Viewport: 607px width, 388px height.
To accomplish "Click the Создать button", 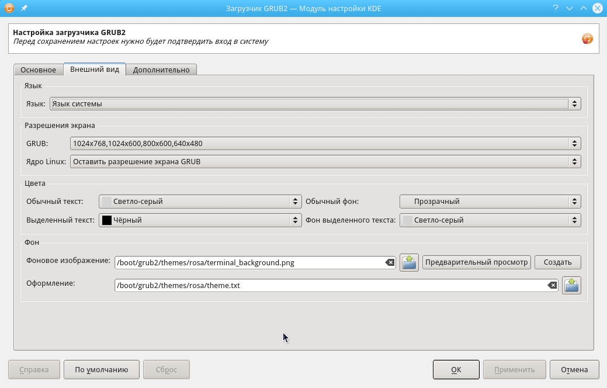I will tap(557, 262).
